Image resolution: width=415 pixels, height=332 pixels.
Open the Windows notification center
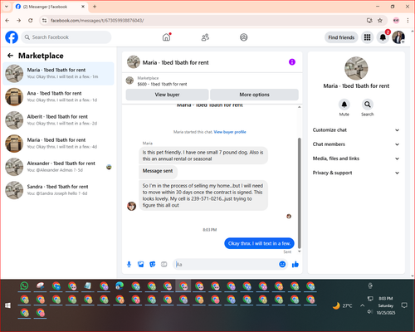[404, 305]
